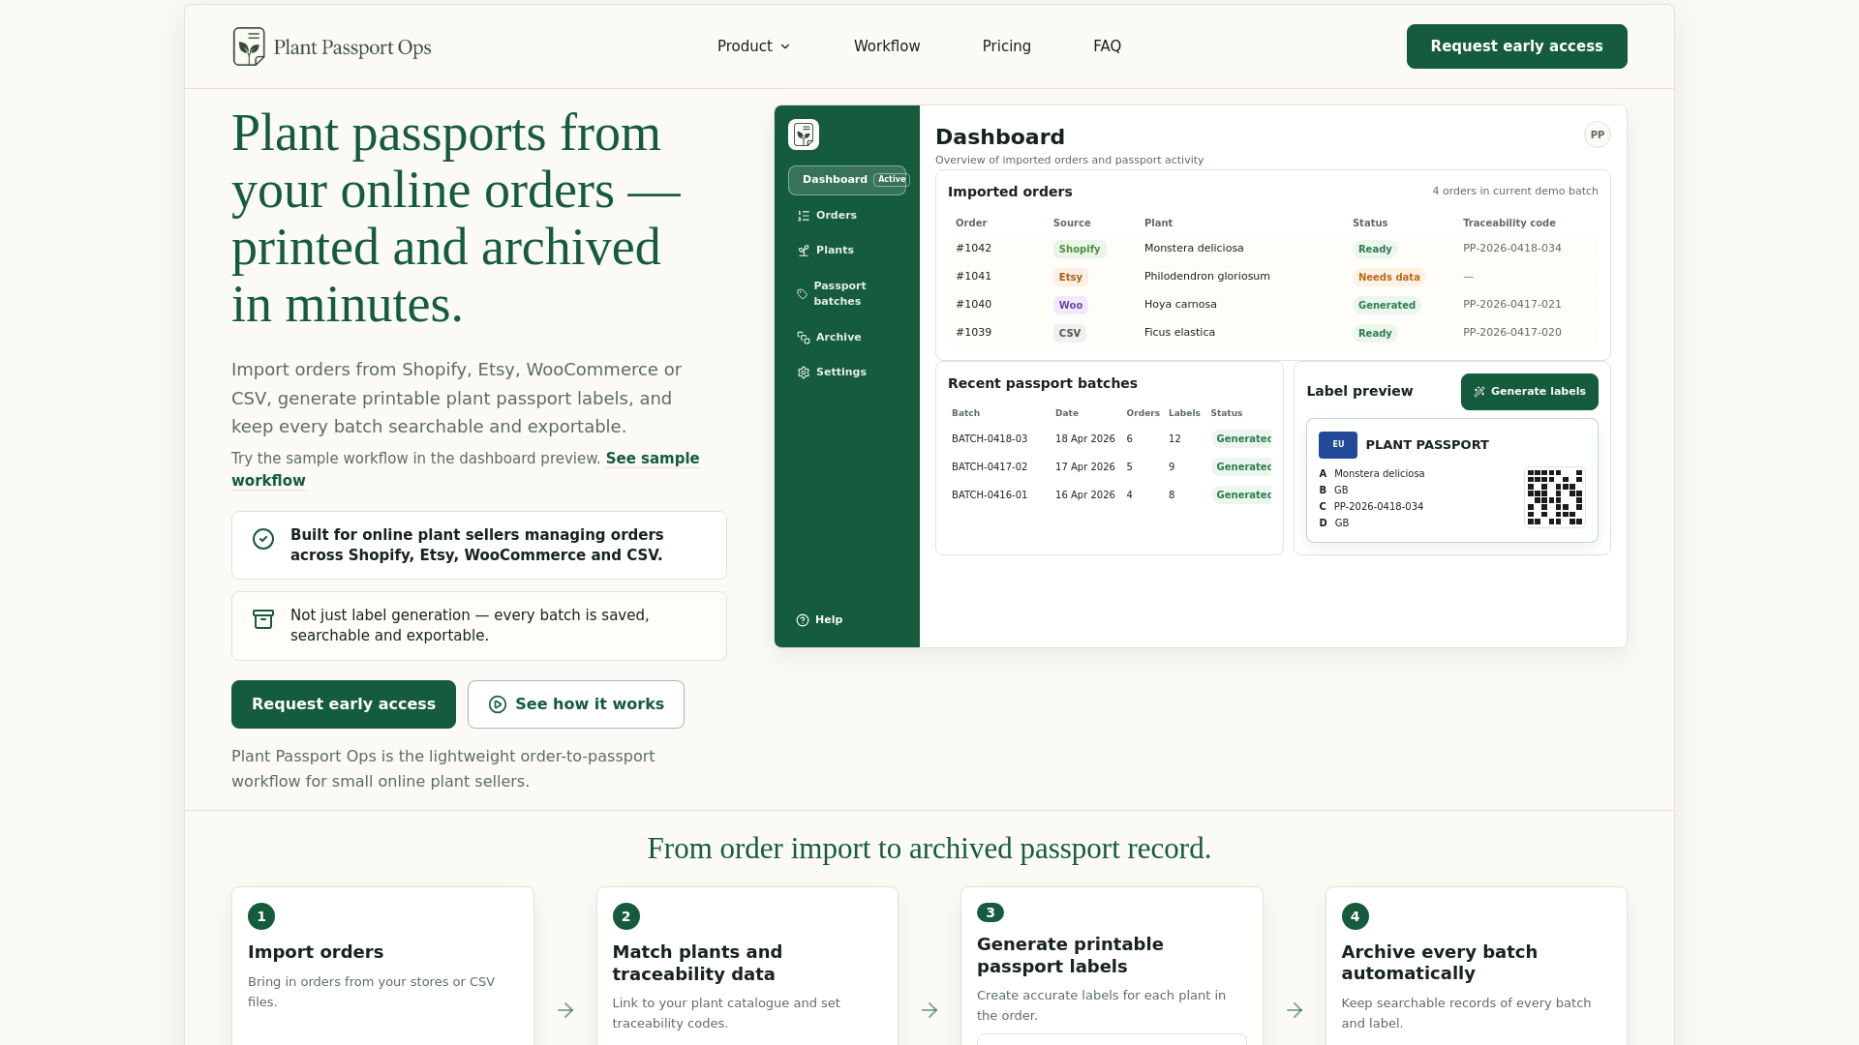Click the Orders list icon in sidebar

click(804, 216)
